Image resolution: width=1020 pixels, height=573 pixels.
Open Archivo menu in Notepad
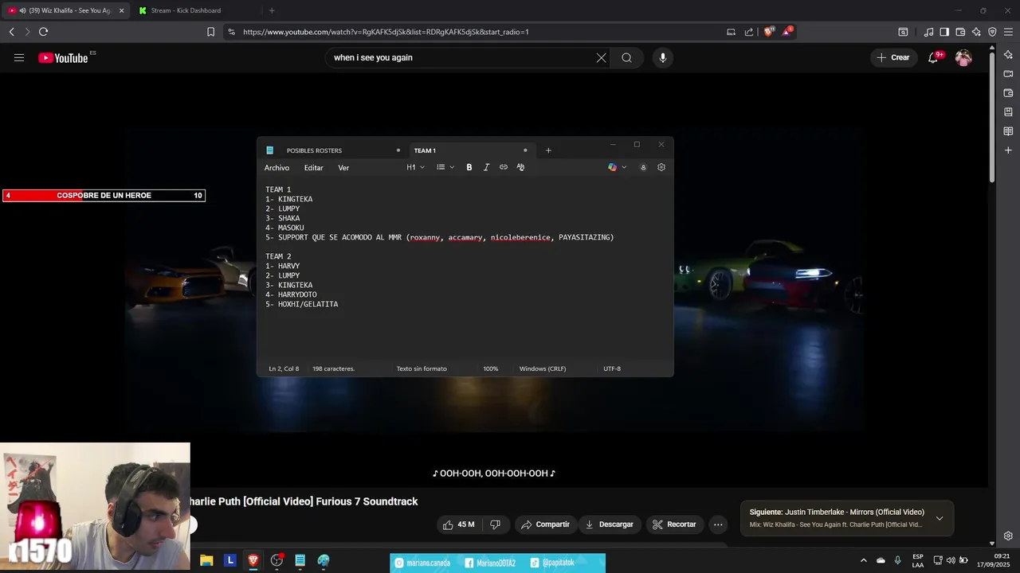tap(277, 168)
